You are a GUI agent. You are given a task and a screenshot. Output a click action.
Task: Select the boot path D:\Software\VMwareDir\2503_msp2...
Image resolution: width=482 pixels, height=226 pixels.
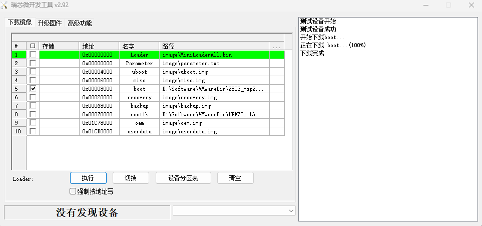[213, 89]
